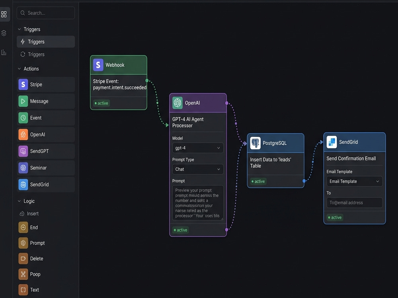Select the Triggers item with refresh icon
This screenshot has height=298, width=398.
pyautogui.click(x=46, y=54)
